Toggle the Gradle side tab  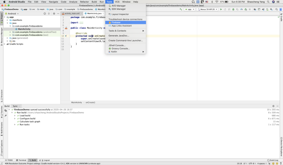pos(281,17)
